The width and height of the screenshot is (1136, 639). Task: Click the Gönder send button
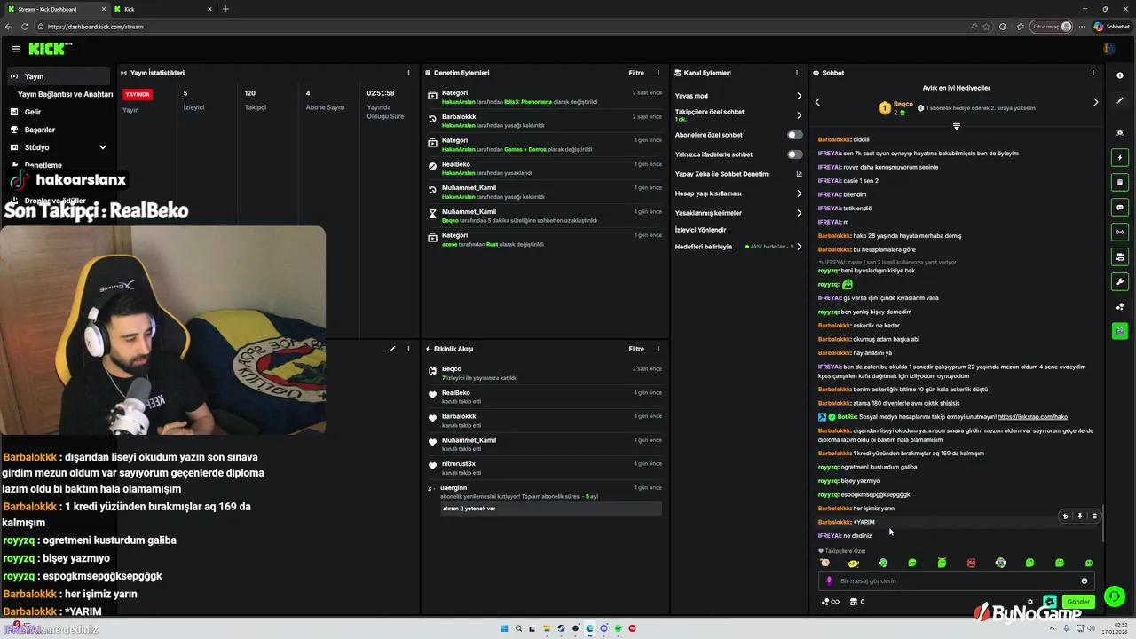click(1077, 602)
